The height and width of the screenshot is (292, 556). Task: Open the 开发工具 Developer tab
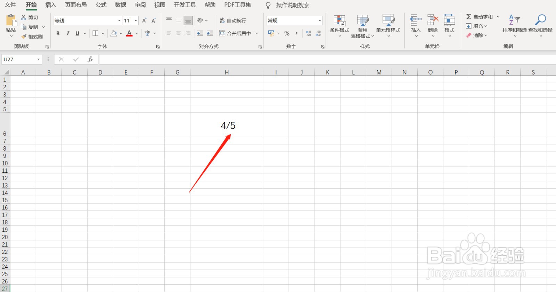[185, 5]
